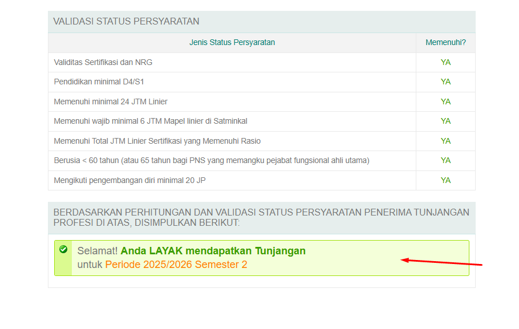
Task: Click 'Anda LAYAK mendapatkan Tunjangan' message
Action: click(213, 251)
